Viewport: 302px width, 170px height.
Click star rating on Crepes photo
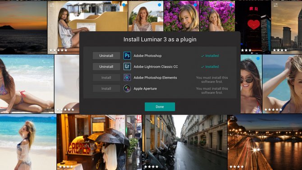(x=66, y=167)
